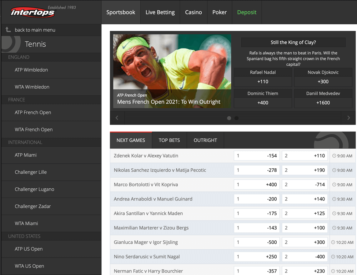
Task: Click the back arrow icon in sidebar
Action: (x=8, y=30)
